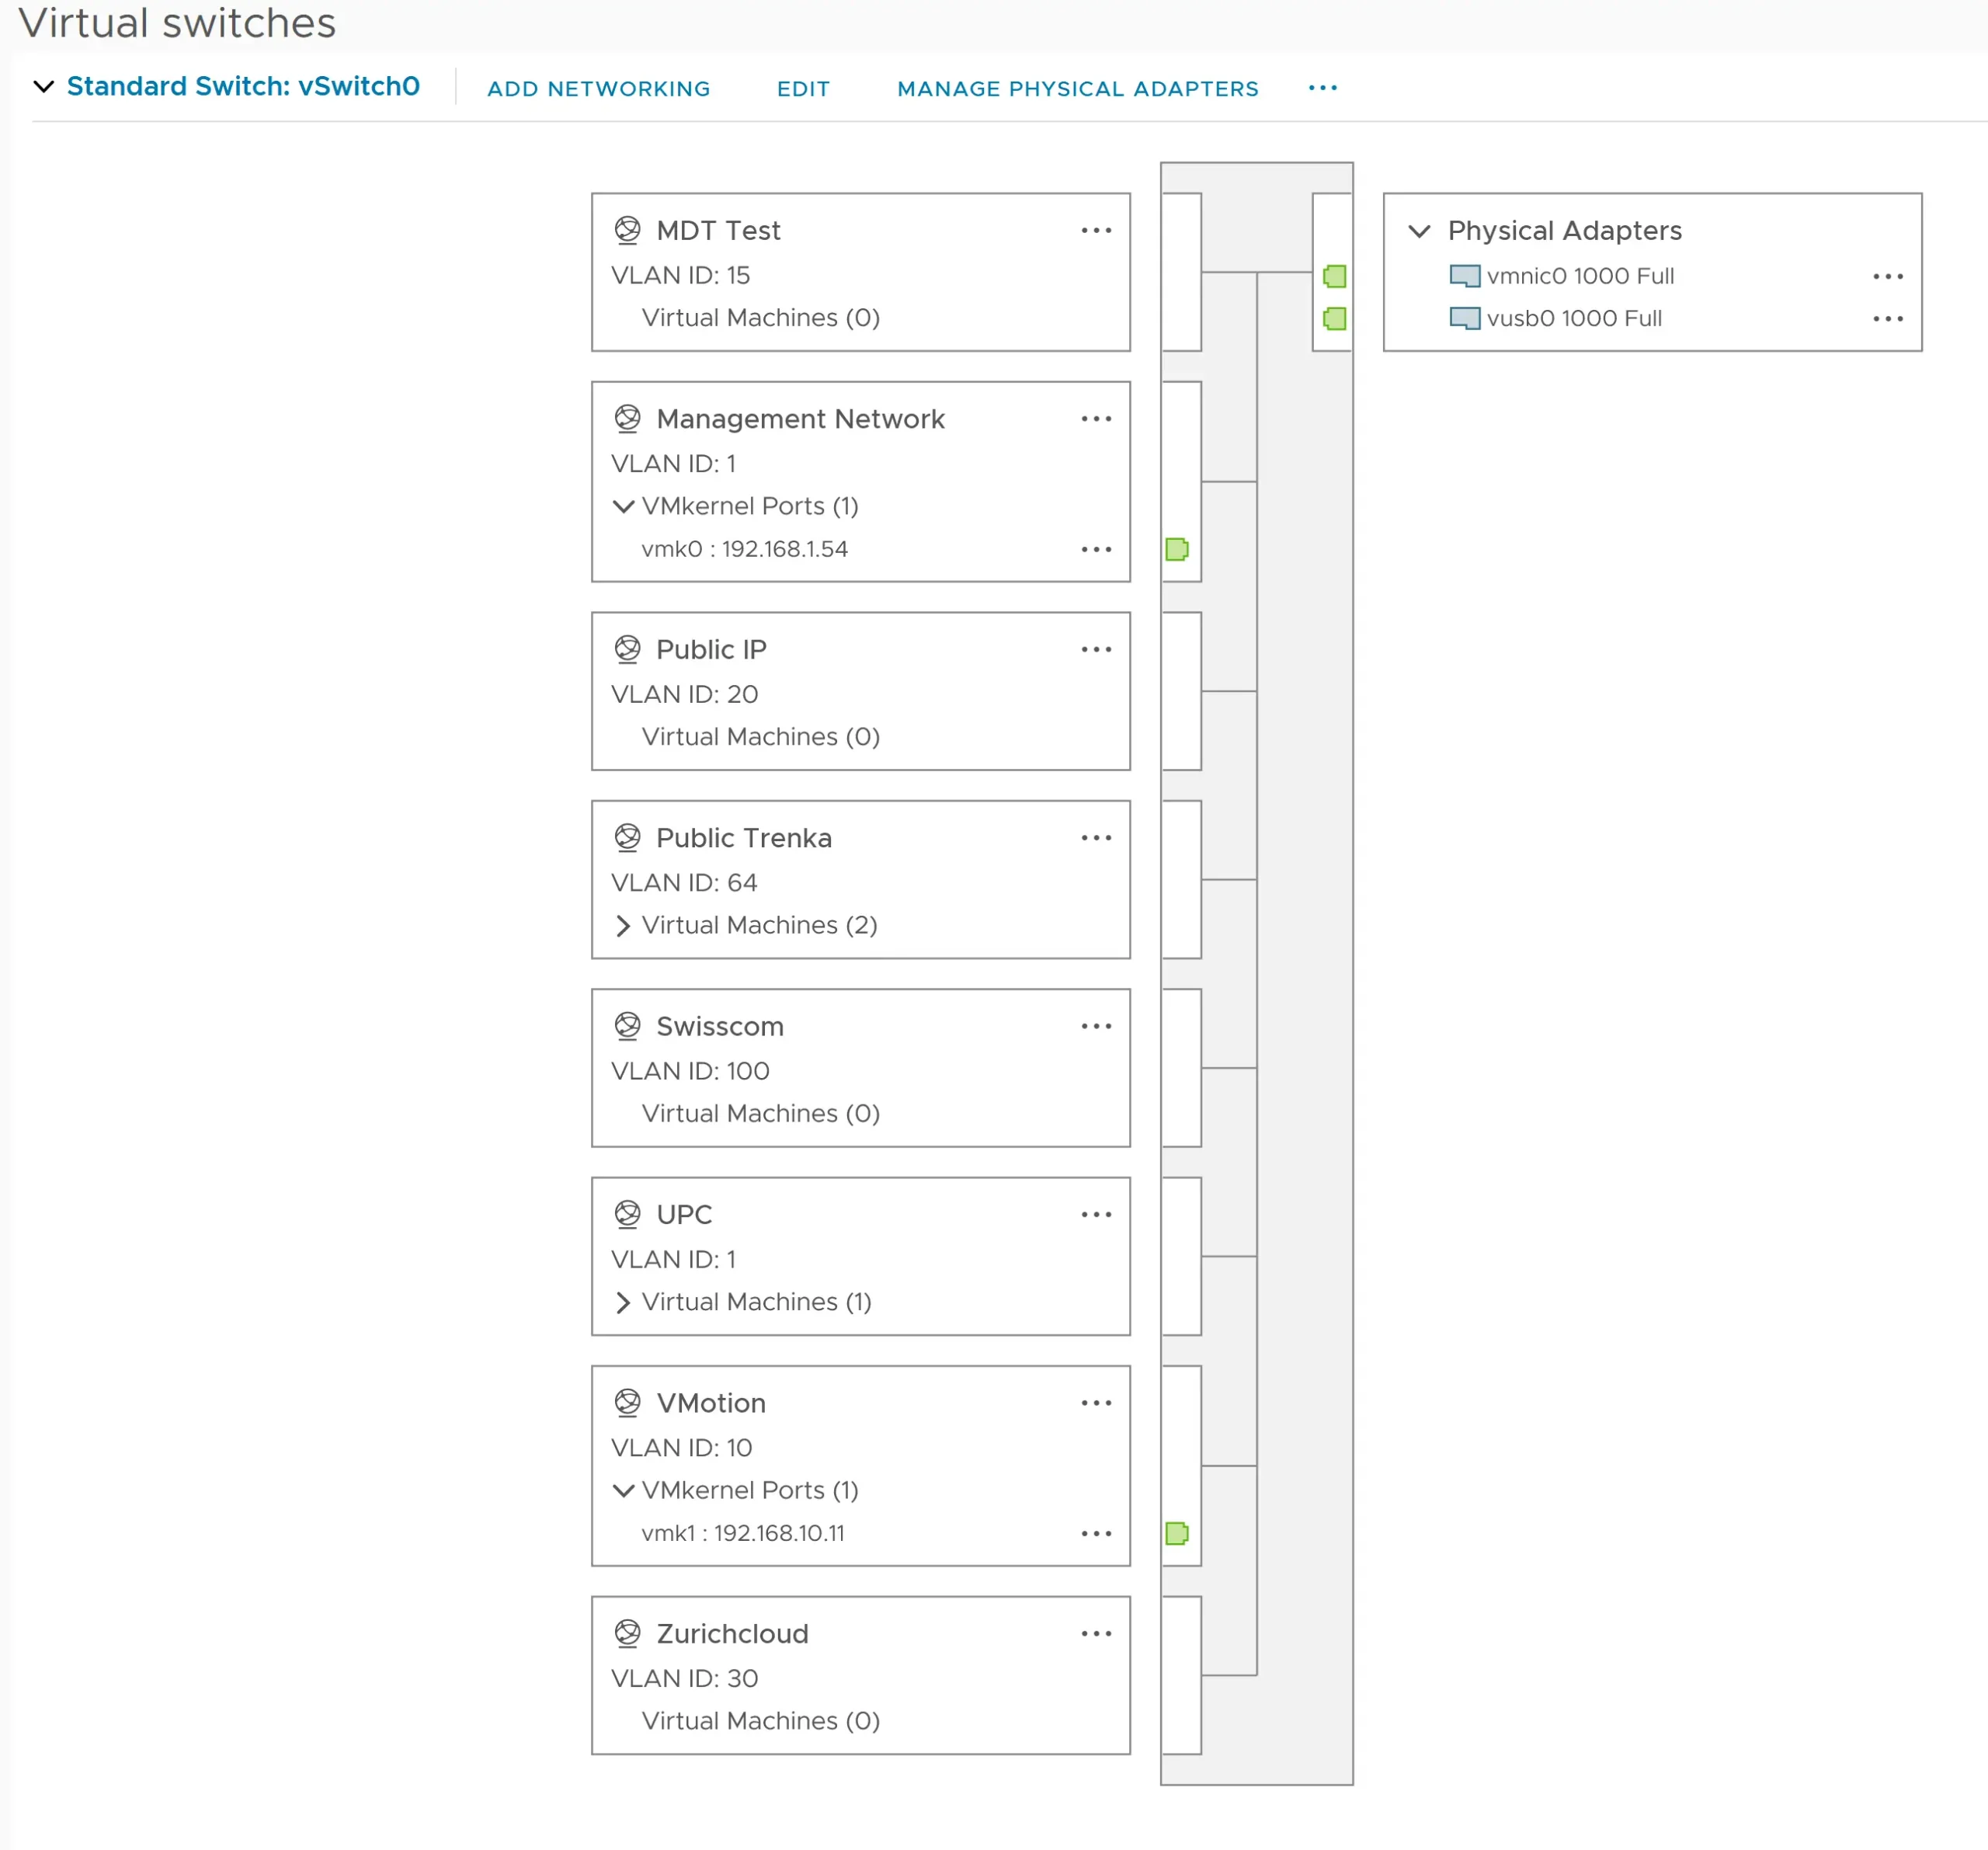The width and height of the screenshot is (1988, 1850).
Task: Click the vmnic0 adapter icon
Action: pyautogui.click(x=1464, y=275)
